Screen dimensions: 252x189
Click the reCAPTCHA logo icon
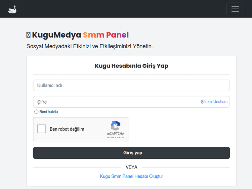click(116, 126)
